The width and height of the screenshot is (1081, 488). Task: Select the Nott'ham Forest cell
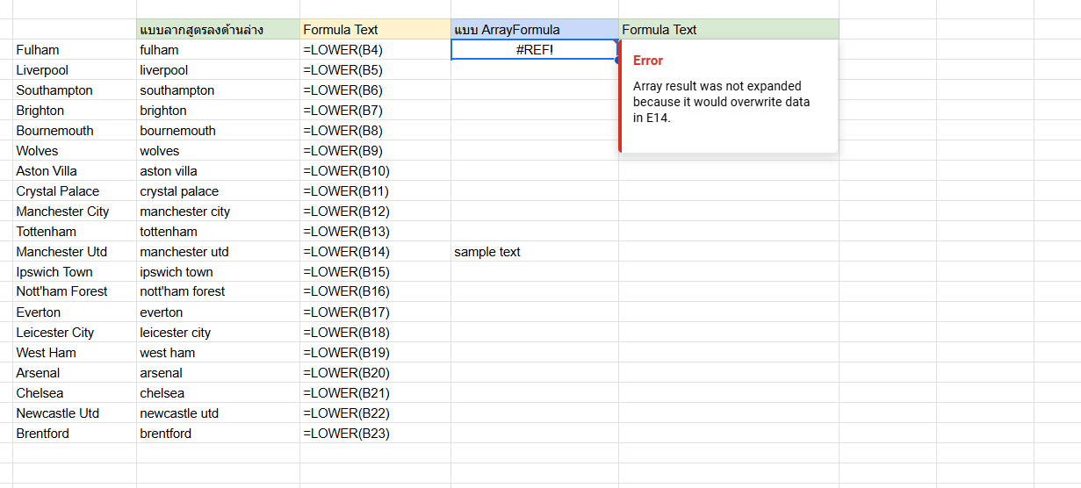(x=75, y=291)
